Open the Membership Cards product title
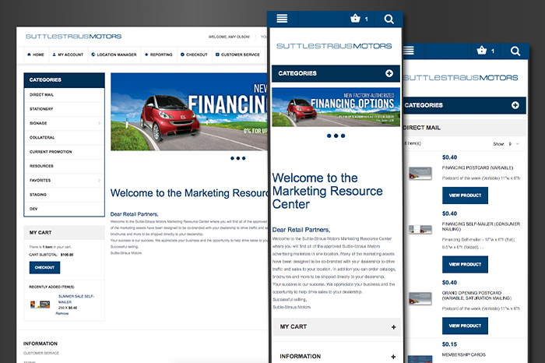Image resolution: width=545 pixels, height=363 pixels. (x=464, y=354)
